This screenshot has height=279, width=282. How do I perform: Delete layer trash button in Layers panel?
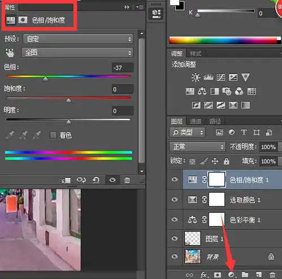coord(272,274)
